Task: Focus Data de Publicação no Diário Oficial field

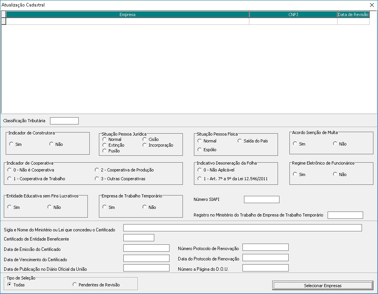Action: (146, 268)
